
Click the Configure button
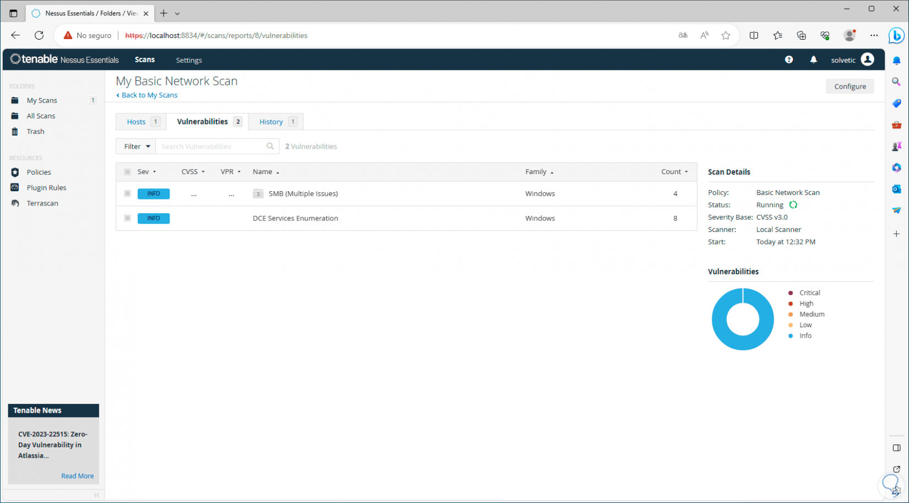tap(850, 86)
